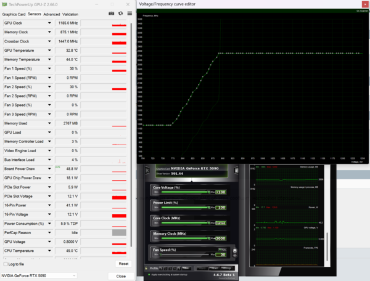Open the Fan 1 Speed (%) dropdown
The height and width of the screenshot is (281, 370).
point(49,68)
